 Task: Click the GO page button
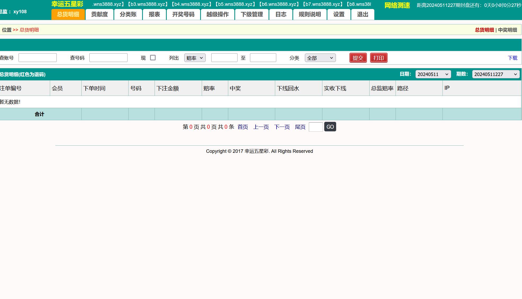[x=330, y=127]
